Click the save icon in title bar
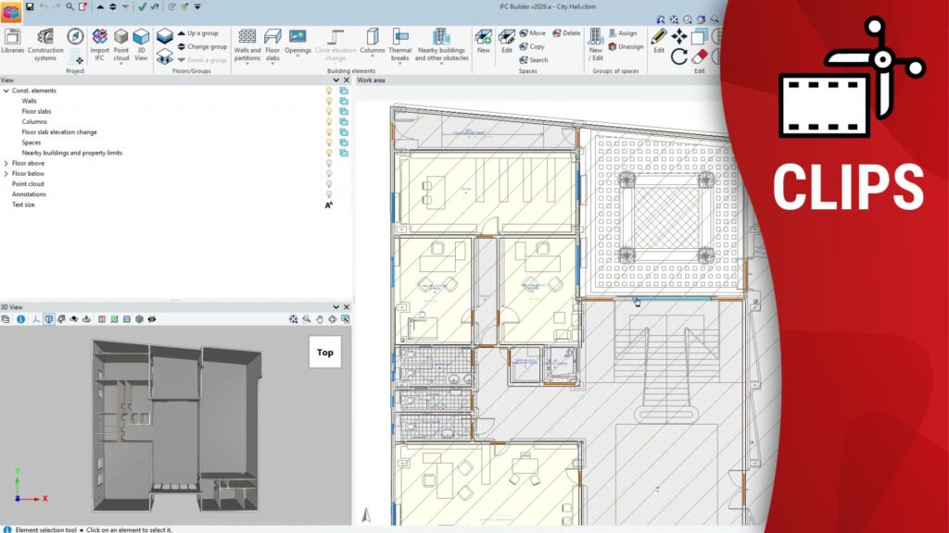The height and width of the screenshot is (533, 949). [x=30, y=6]
